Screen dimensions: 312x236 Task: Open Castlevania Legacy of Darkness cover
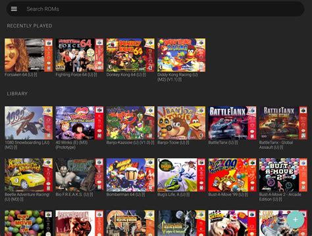pos(181,223)
